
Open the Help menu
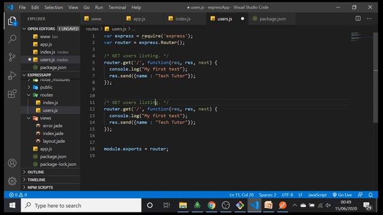coord(136,7)
